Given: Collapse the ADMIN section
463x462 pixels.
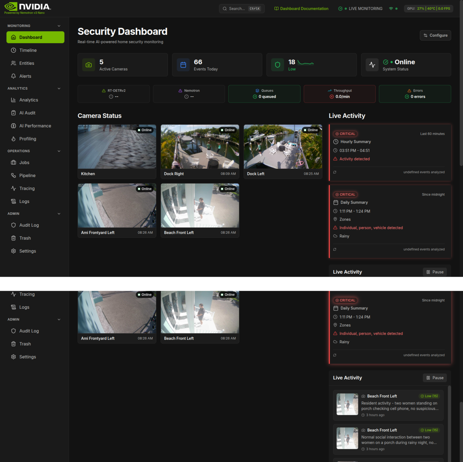Looking at the screenshot, I should point(59,213).
